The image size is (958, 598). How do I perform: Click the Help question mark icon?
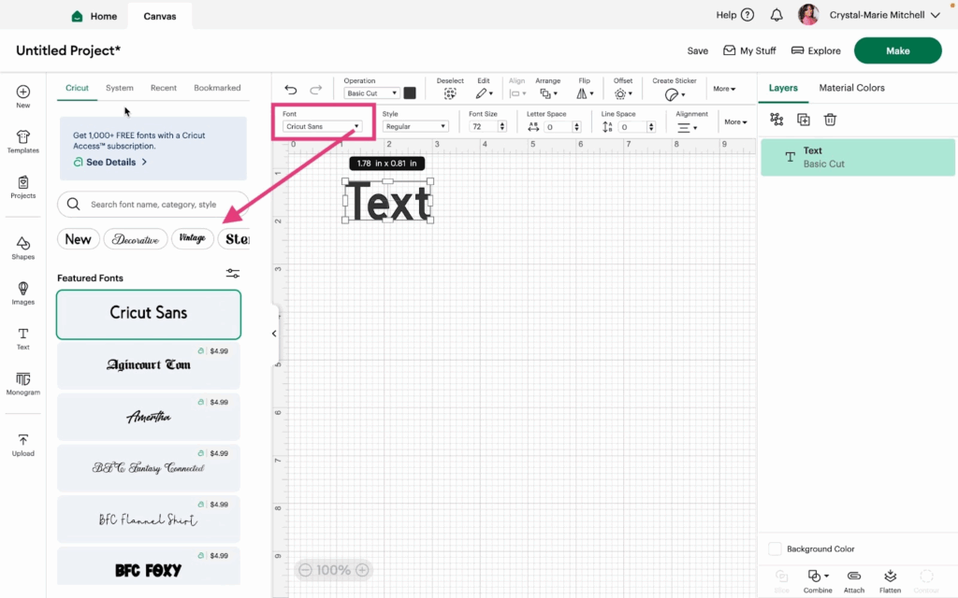coord(748,15)
